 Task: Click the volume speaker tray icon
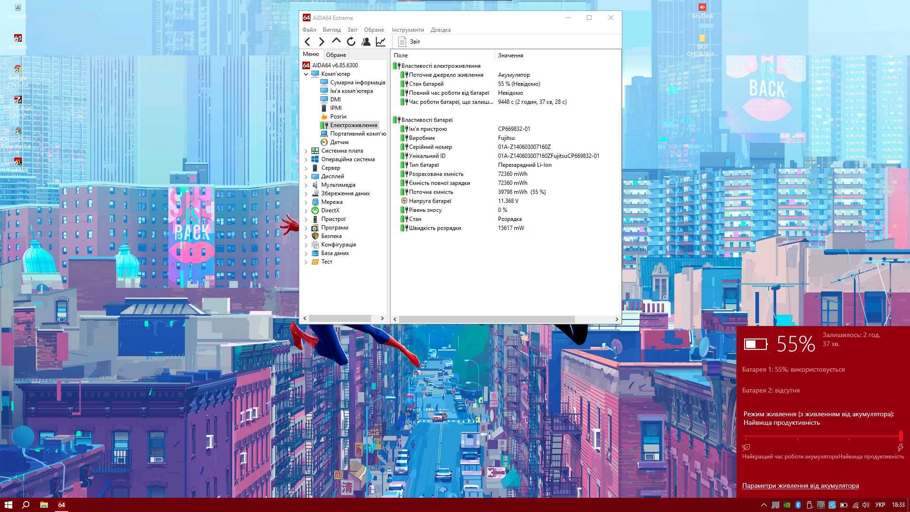click(x=866, y=505)
